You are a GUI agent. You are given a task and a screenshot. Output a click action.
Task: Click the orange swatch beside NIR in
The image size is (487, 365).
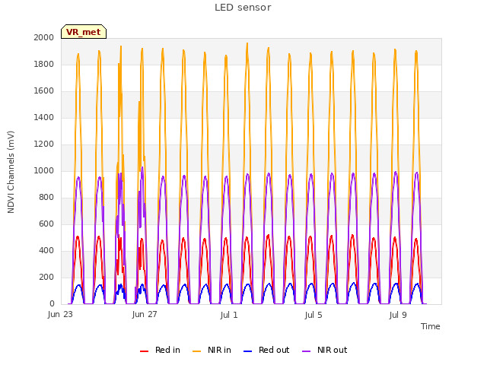(x=196, y=351)
